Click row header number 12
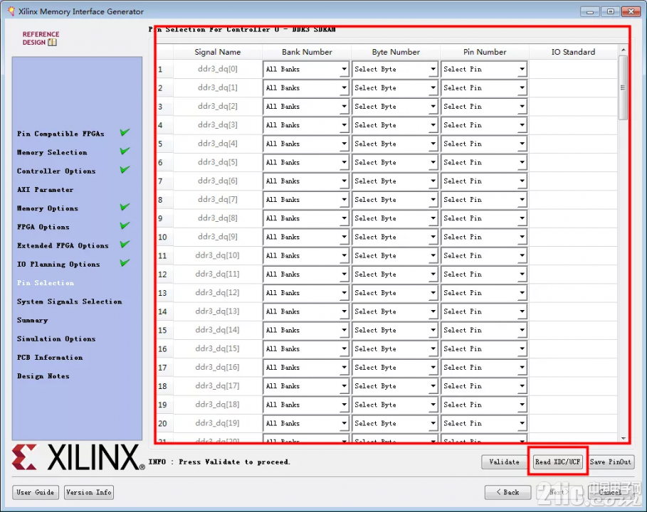This screenshot has width=647, height=512. point(164,274)
